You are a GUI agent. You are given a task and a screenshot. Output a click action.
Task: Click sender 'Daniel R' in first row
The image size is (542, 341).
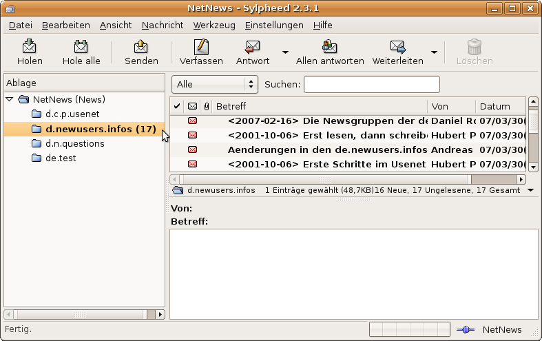453,121
